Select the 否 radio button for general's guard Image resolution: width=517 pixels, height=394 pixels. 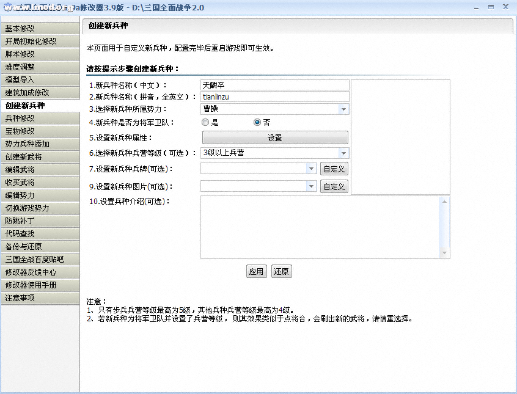coord(257,122)
